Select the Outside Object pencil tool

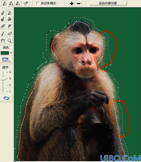[10, 13]
